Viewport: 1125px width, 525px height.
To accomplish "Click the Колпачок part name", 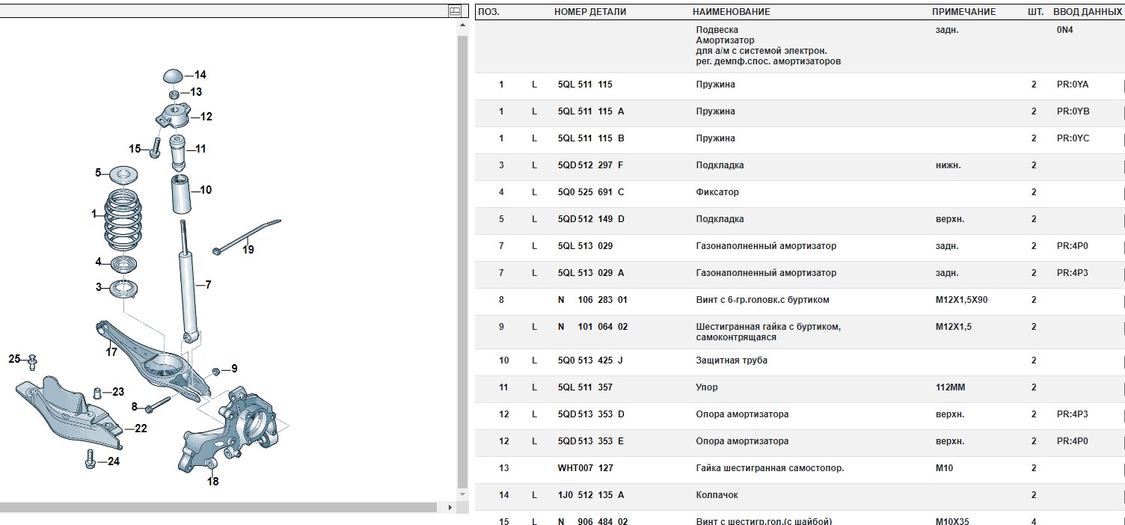I will click(x=717, y=495).
